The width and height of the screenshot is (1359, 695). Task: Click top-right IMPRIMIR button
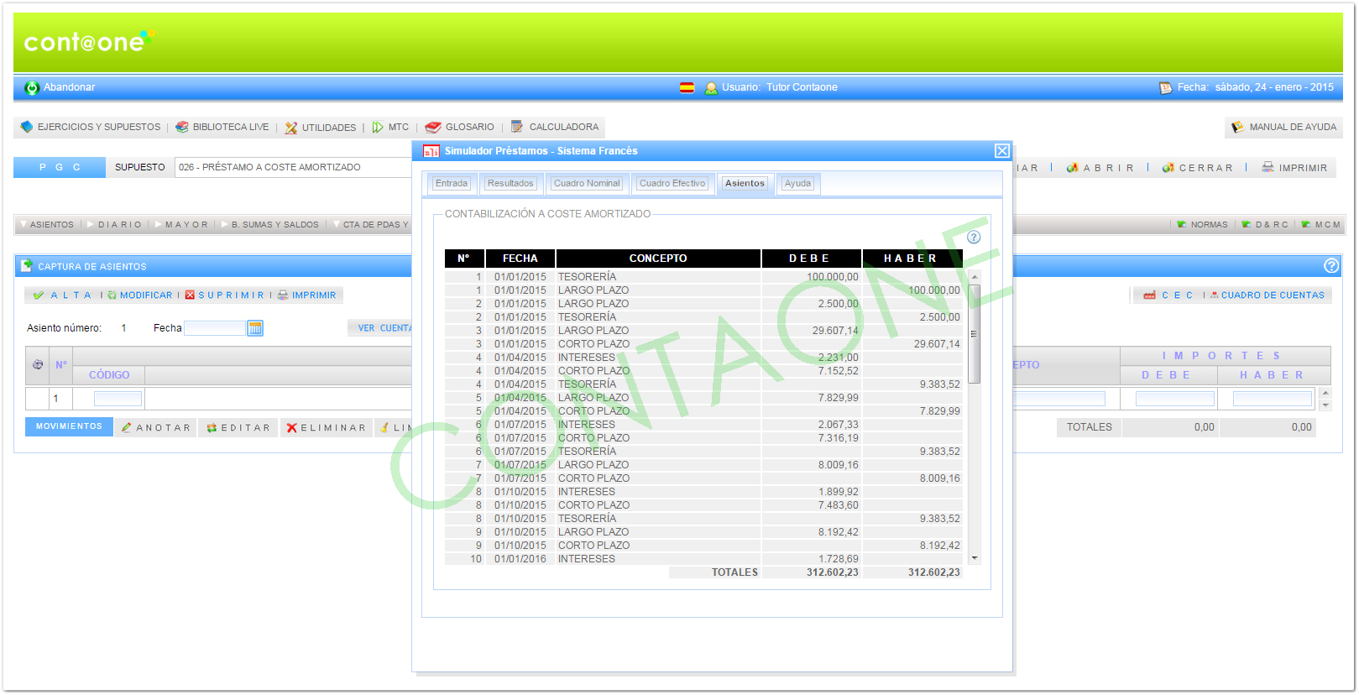[x=1294, y=168]
